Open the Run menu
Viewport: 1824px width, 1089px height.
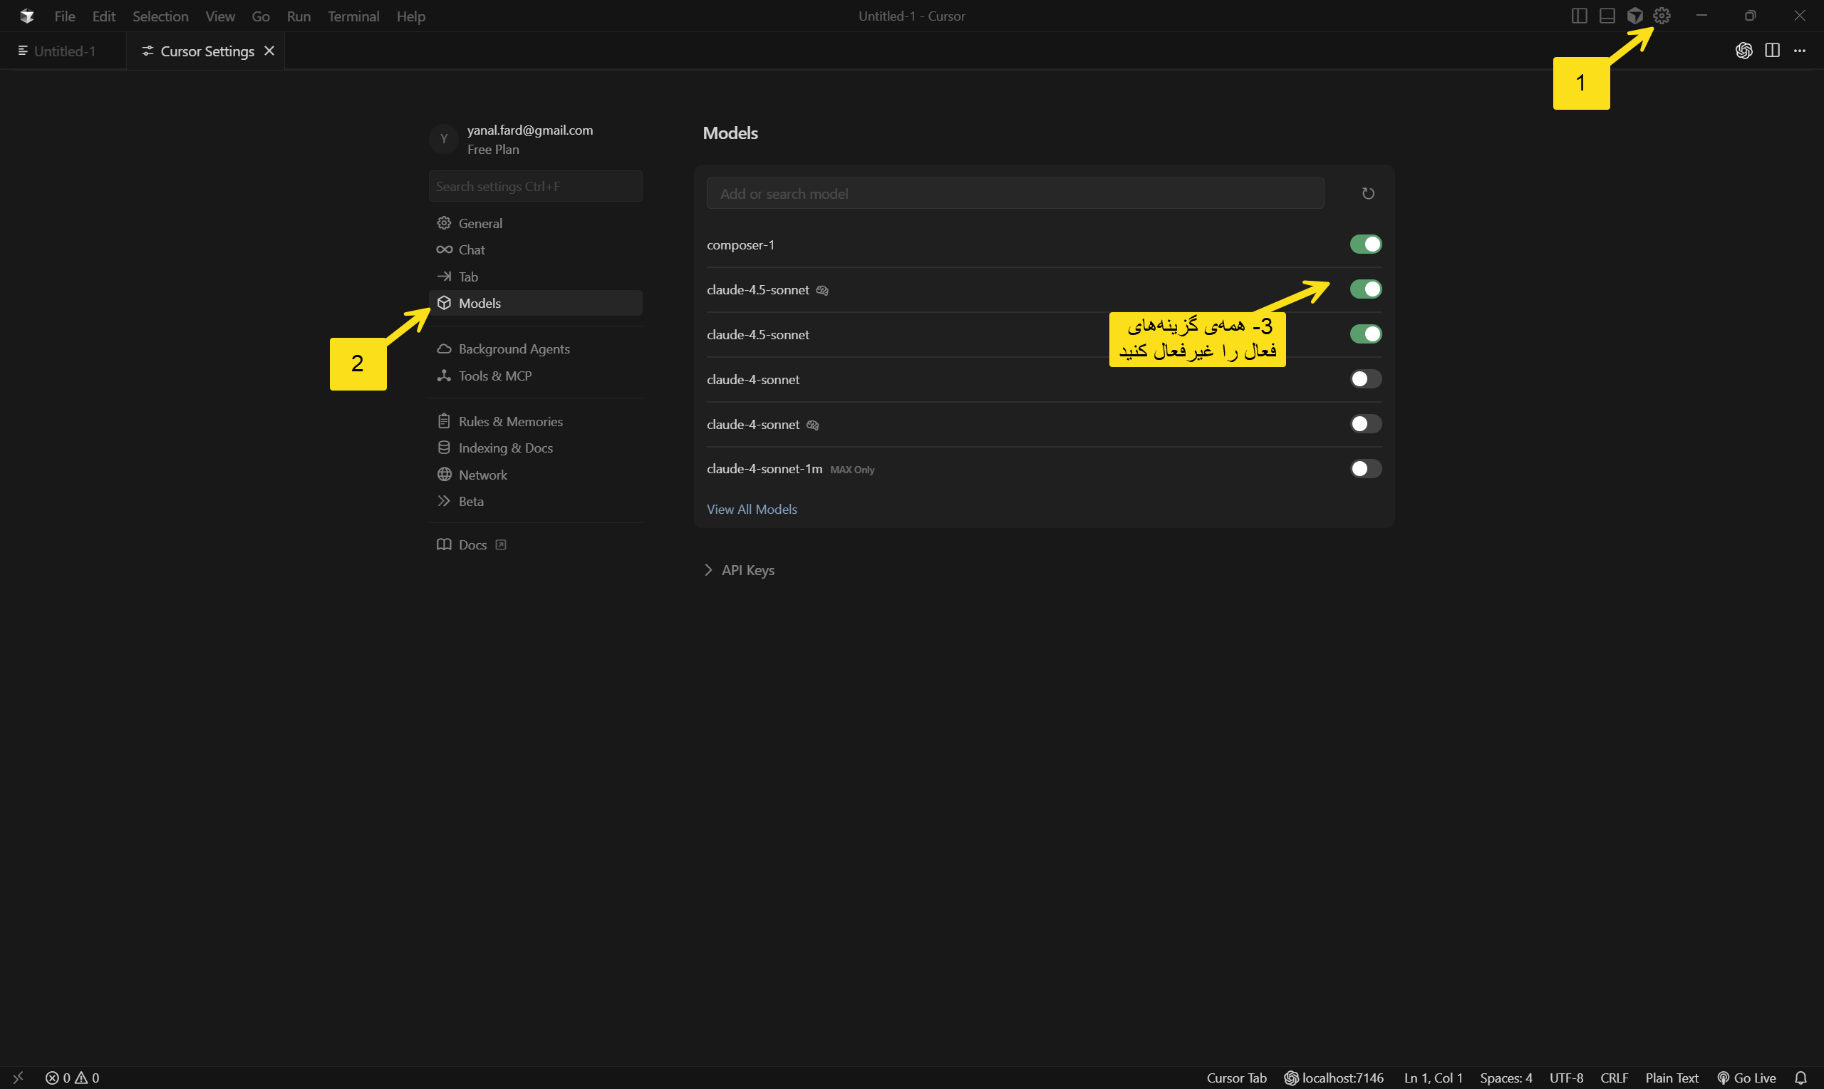click(299, 16)
